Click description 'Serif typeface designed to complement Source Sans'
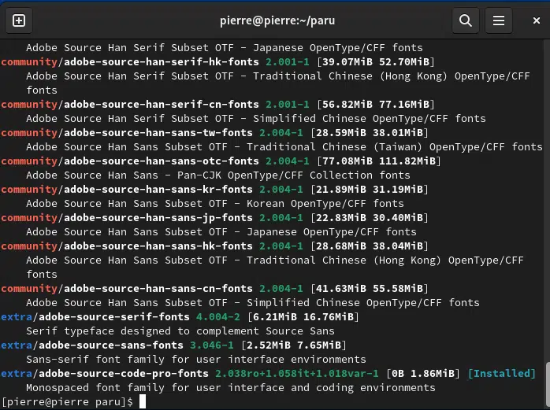550x410 pixels. [x=180, y=331]
